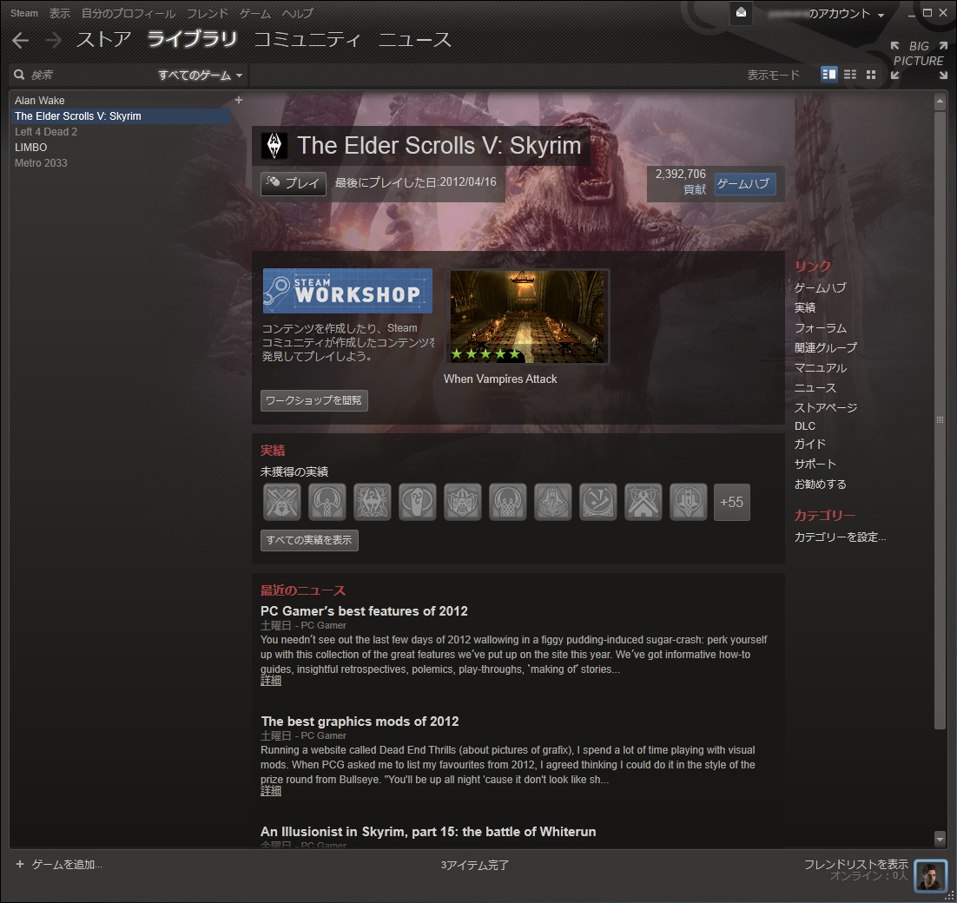Screen dimensions: 957x903
Task: Open the ゲーム menu
Action: click(x=255, y=13)
